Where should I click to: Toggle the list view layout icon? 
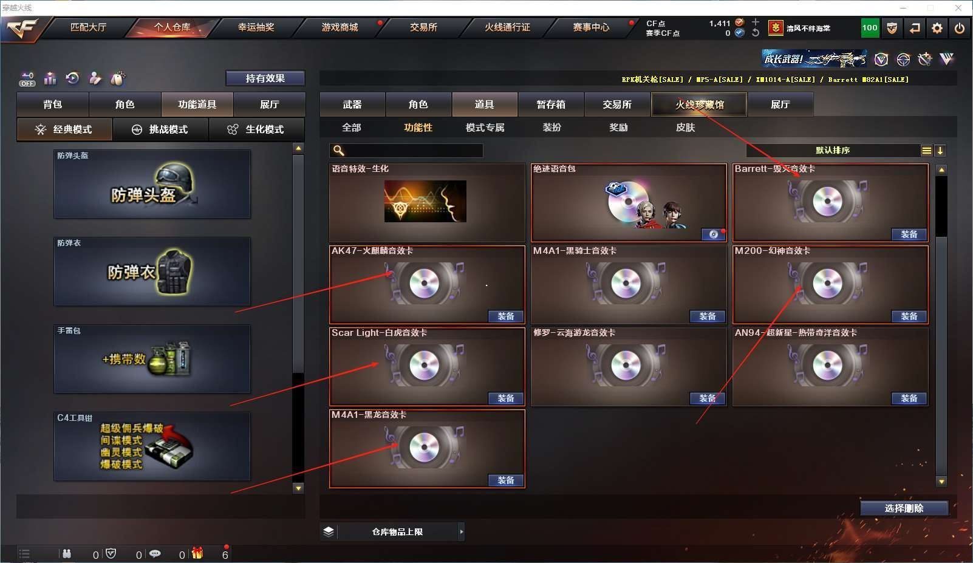(926, 151)
